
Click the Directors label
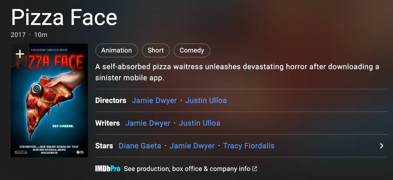point(110,101)
